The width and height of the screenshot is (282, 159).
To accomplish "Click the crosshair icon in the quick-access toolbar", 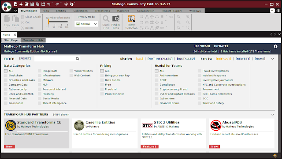I will coord(21,4).
